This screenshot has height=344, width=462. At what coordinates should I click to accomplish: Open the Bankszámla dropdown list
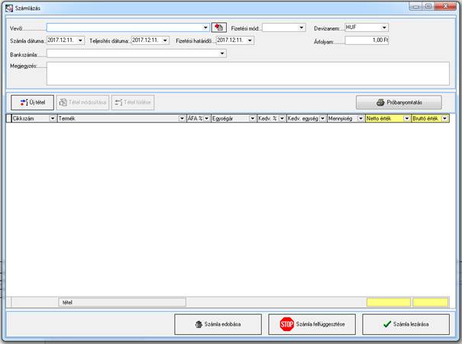click(x=222, y=54)
